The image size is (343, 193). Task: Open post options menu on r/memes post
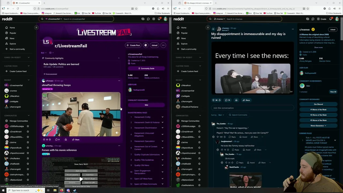[x=293, y=29]
